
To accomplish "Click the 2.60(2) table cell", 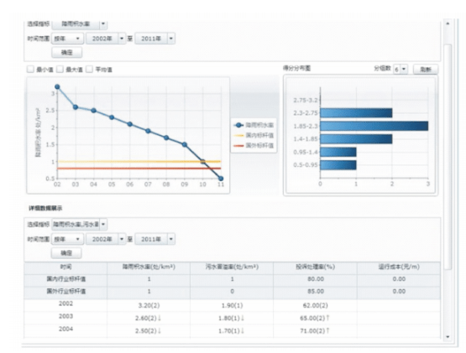I will click(148, 319).
